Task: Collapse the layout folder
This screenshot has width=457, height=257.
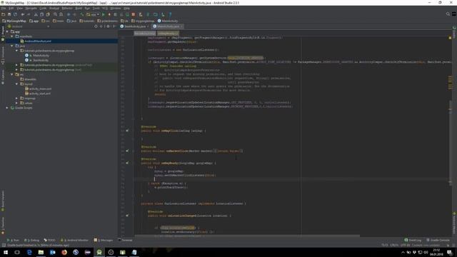Action: tap(16, 84)
